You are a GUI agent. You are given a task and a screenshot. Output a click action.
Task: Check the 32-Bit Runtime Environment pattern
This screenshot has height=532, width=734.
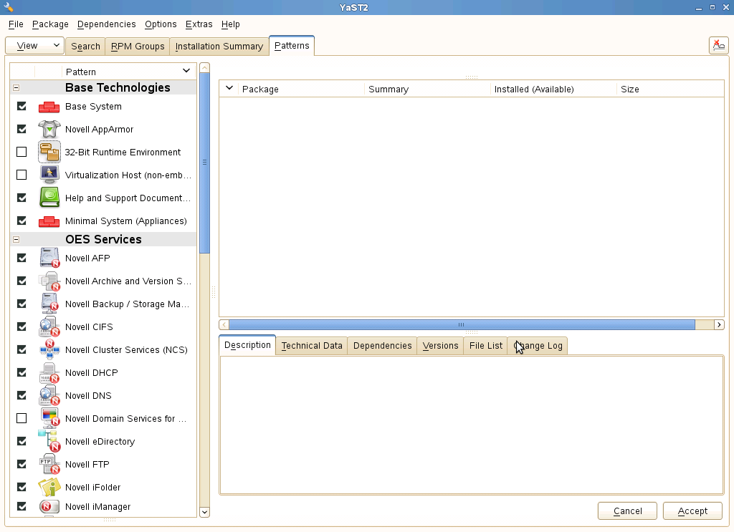(22, 152)
